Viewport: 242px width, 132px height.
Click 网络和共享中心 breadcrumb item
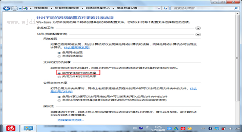98,8
